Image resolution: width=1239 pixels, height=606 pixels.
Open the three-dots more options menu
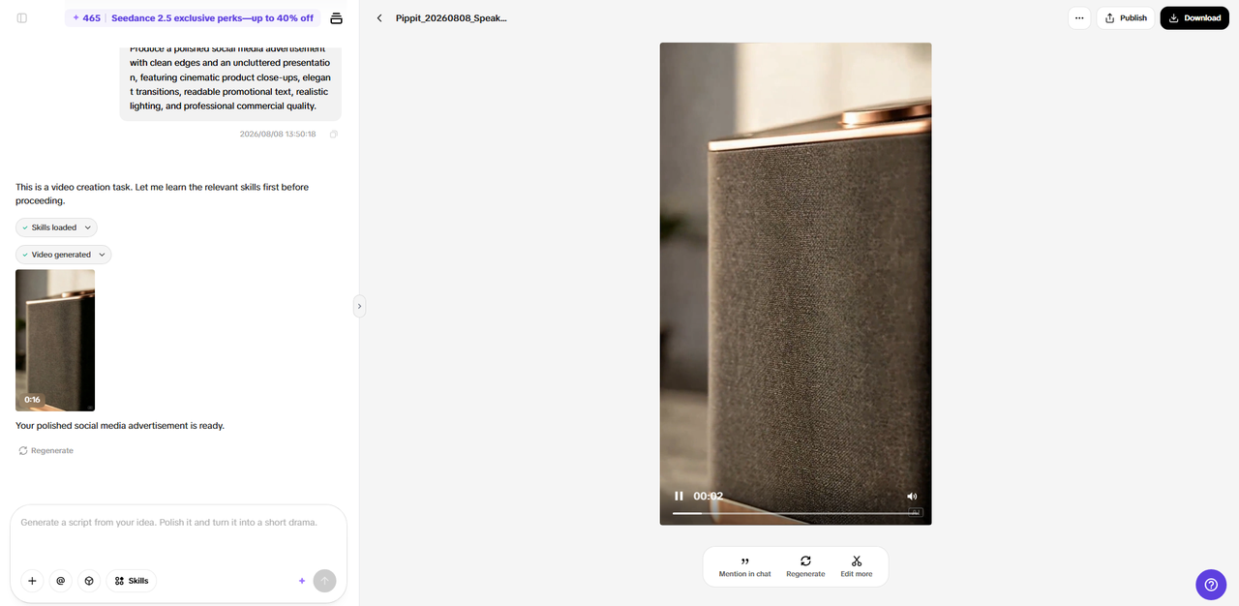[x=1079, y=17]
